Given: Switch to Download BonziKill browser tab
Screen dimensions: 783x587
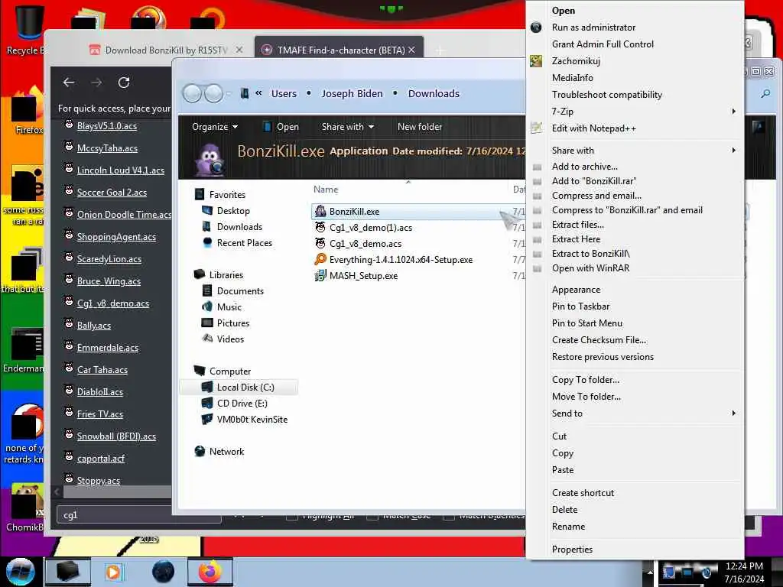Looking at the screenshot, I should tap(166, 50).
